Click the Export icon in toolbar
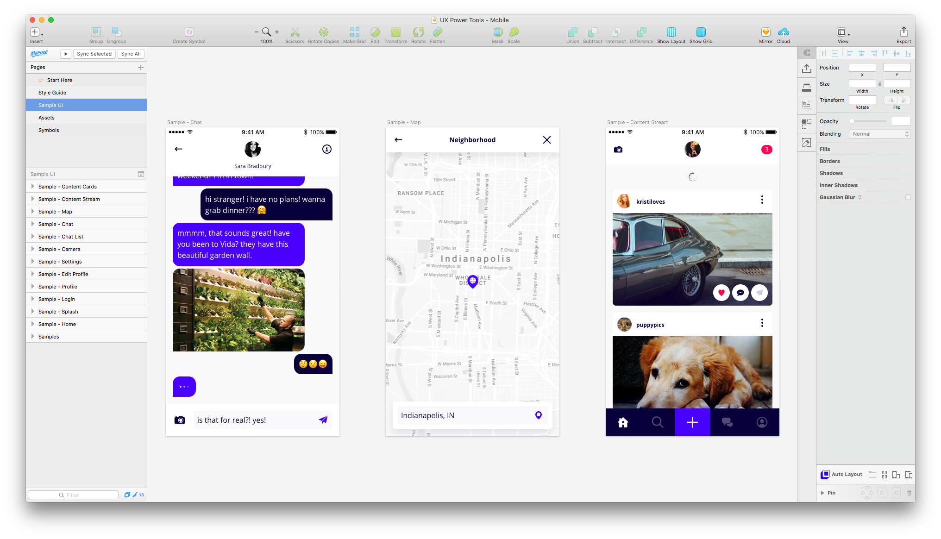Screen dimensions: 941x539 (x=903, y=32)
